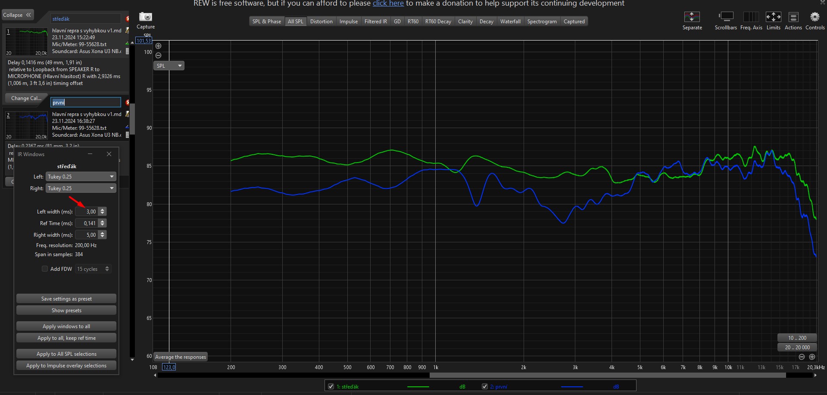Select measurement 2 thumbnail

(x=26, y=125)
